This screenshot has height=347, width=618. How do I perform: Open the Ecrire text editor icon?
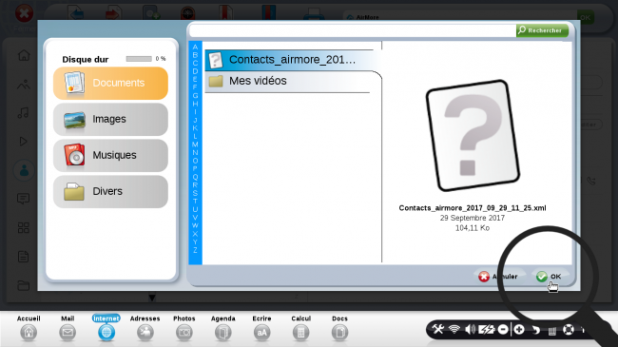coord(261,333)
